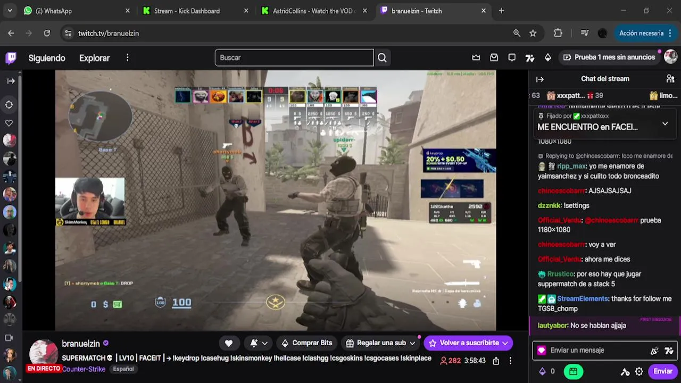The height and width of the screenshot is (383, 681).
Task: Open chat settings gear icon
Action: (639, 371)
